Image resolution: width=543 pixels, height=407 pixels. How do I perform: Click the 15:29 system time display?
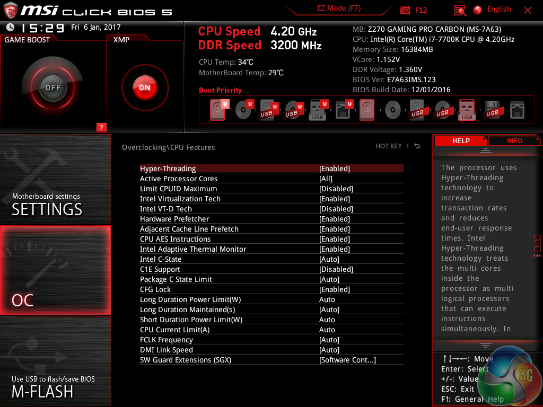point(42,28)
